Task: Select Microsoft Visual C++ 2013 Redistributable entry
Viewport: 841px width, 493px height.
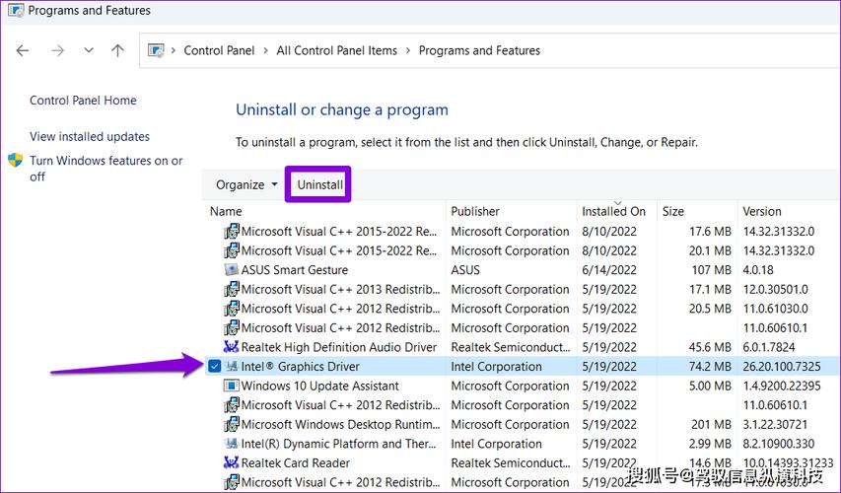Action: [x=340, y=289]
